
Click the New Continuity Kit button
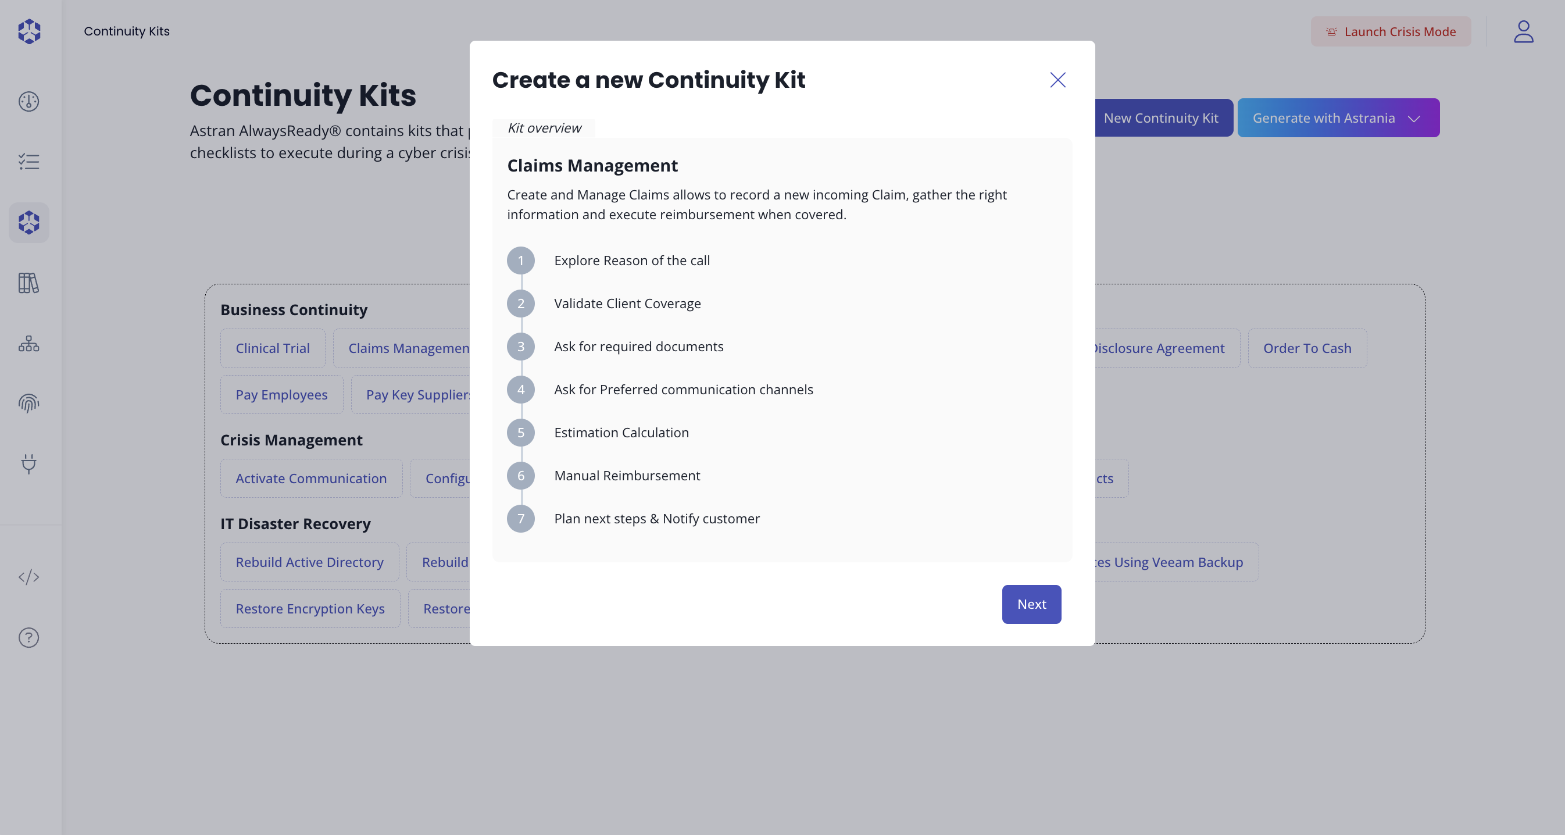pos(1160,118)
